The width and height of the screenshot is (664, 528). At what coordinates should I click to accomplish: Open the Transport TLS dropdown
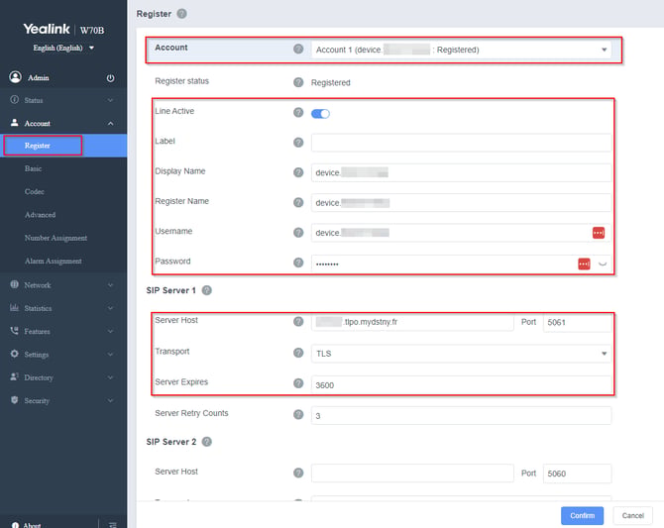[461, 354]
